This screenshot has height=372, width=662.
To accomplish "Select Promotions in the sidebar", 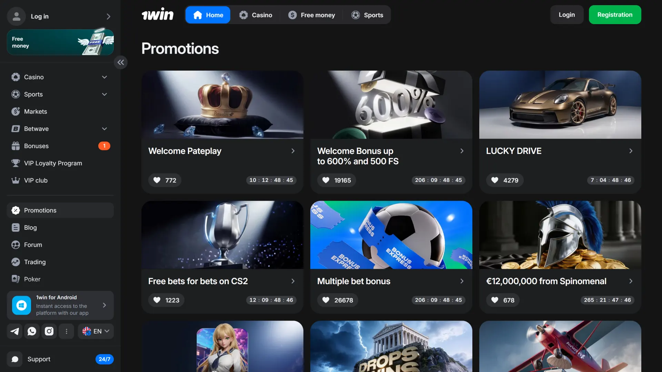I will pos(60,210).
